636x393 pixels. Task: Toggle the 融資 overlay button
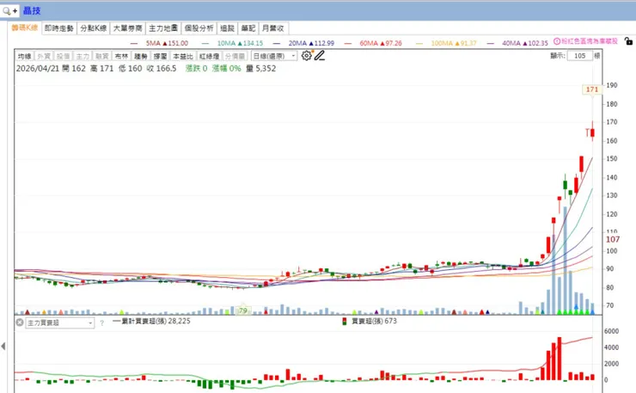tap(102, 56)
